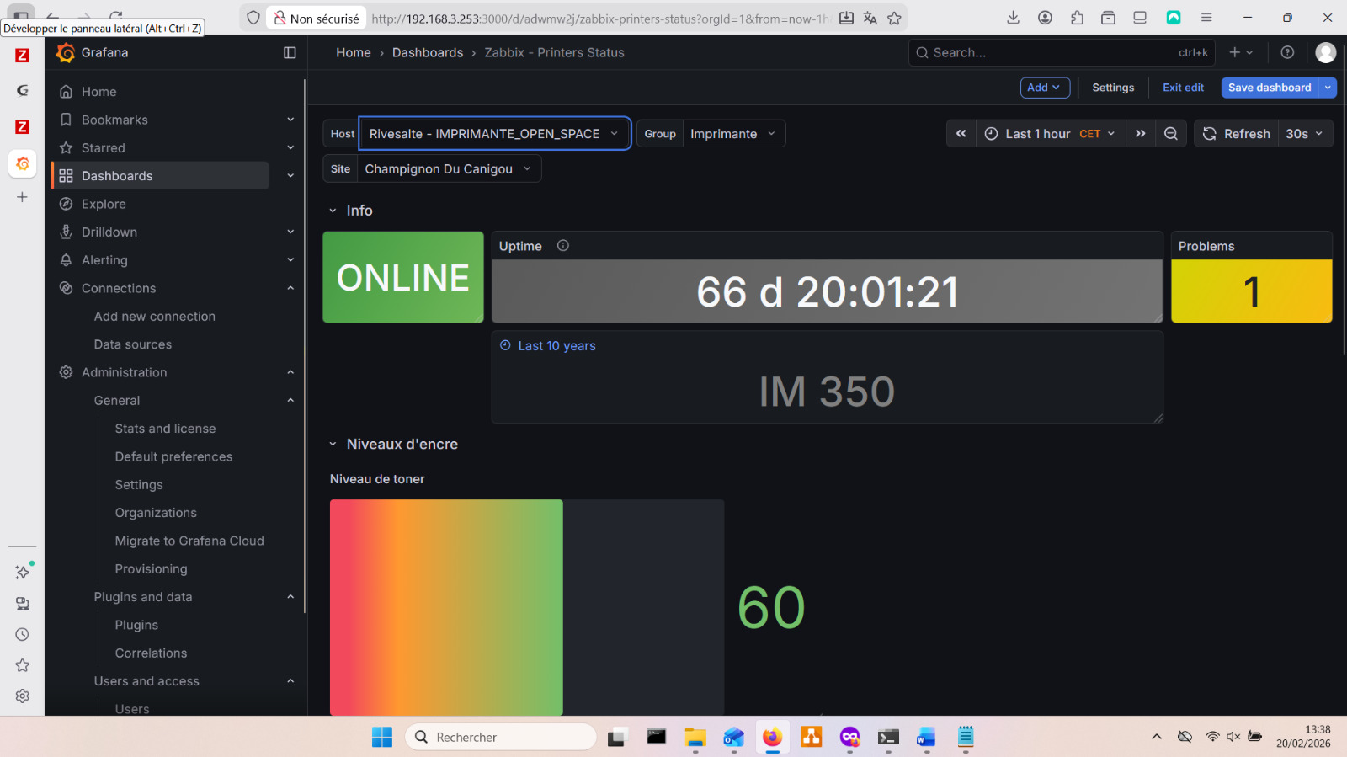Click the Home breadcrumb link
This screenshot has width=1347, height=757.
tap(354, 52)
